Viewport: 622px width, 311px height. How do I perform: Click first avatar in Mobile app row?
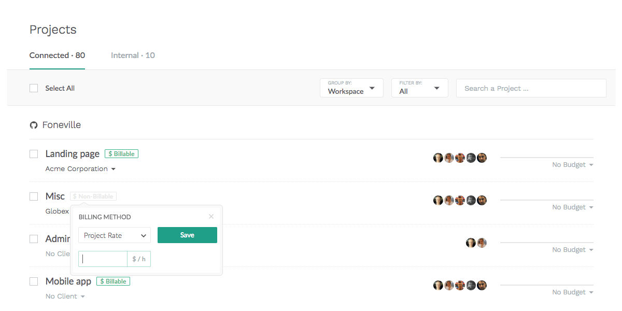438,285
